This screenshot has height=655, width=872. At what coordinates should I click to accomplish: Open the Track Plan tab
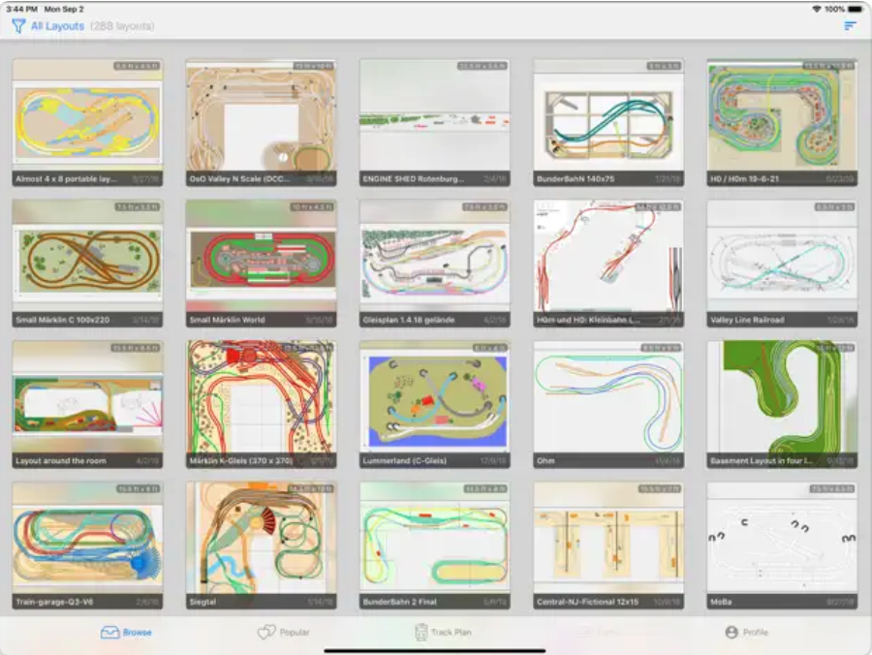pyautogui.click(x=443, y=632)
